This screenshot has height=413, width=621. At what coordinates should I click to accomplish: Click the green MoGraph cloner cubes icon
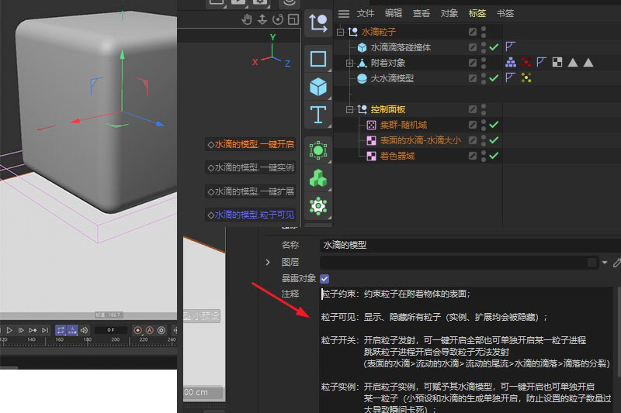(x=318, y=178)
